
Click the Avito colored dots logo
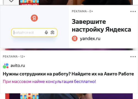point(6,66)
